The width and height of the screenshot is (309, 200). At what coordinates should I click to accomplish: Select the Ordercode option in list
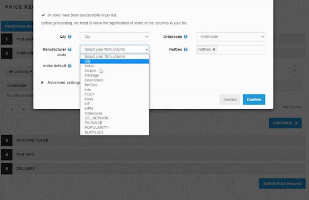click(115, 113)
